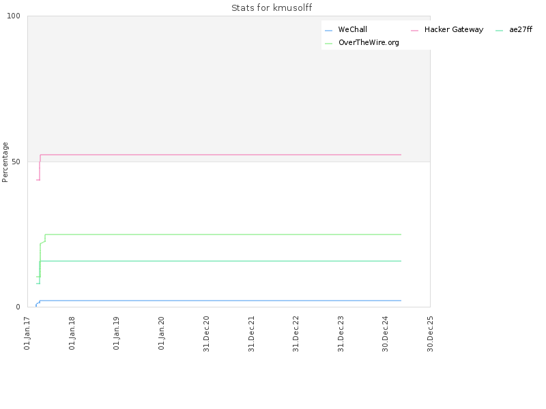Select the Hacker Gateway legend label
The image size is (546, 409).
point(454,29)
